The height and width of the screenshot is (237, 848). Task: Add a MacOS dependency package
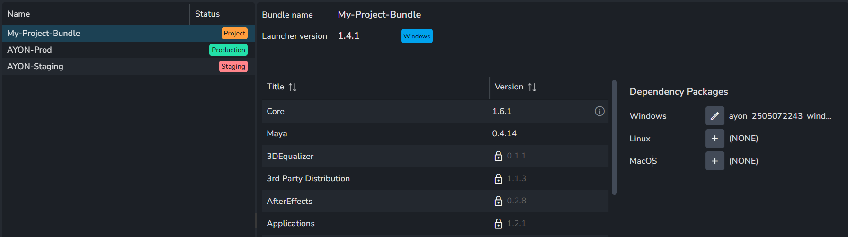point(714,161)
